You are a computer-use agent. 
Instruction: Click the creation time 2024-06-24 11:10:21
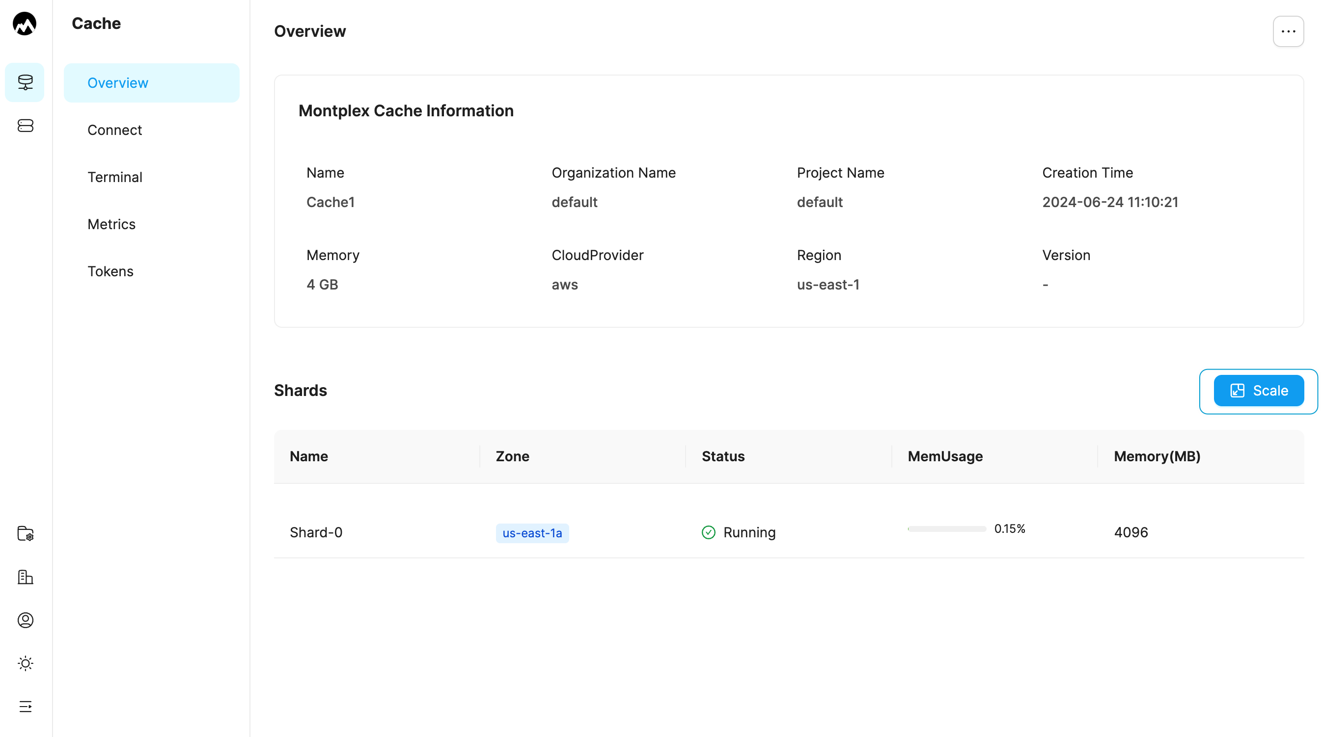[1110, 202]
